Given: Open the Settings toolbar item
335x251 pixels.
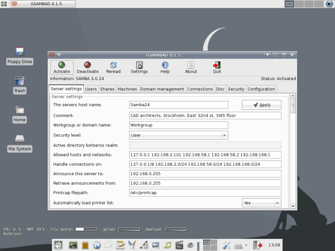Looking at the screenshot, I should 139,67.
